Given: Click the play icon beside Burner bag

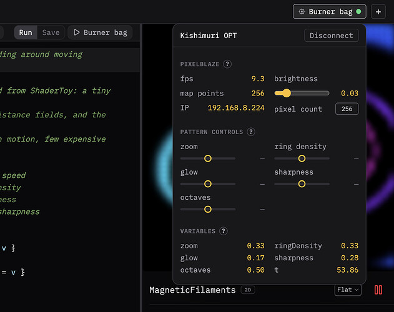Looking at the screenshot, I should pyautogui.click(x=76, y=32).
